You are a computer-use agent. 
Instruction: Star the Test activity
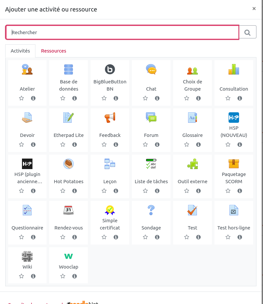point(187,237)
